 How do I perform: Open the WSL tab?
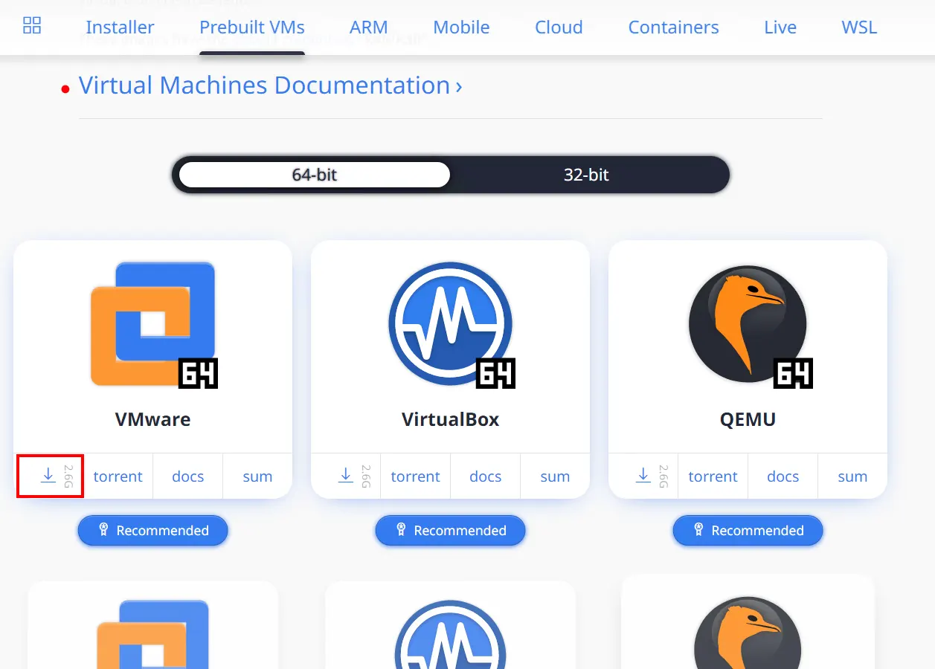[859, 28]
